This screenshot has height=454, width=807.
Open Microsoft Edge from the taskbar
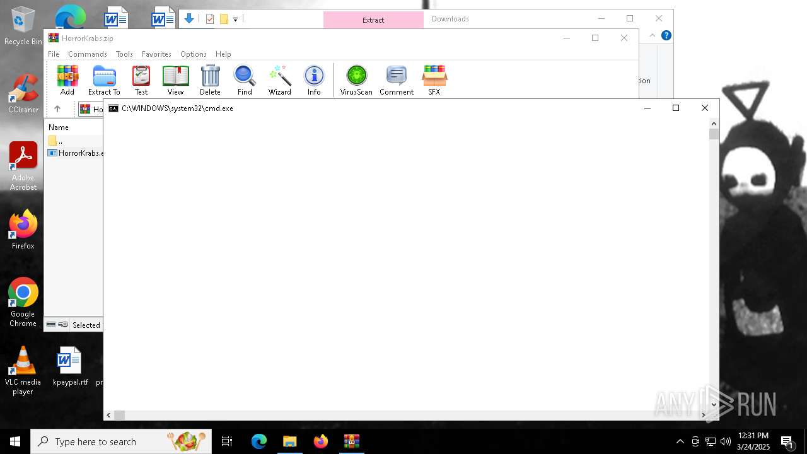[x=259, y=441]
